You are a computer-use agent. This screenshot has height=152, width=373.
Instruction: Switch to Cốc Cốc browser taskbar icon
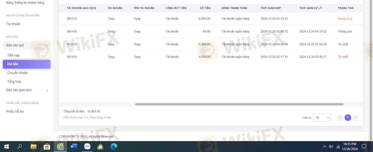click(60, 147)
